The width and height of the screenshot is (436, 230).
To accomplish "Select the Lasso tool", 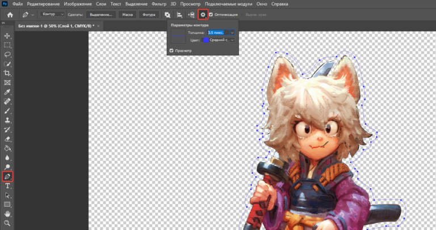I will tap(7, 54).
